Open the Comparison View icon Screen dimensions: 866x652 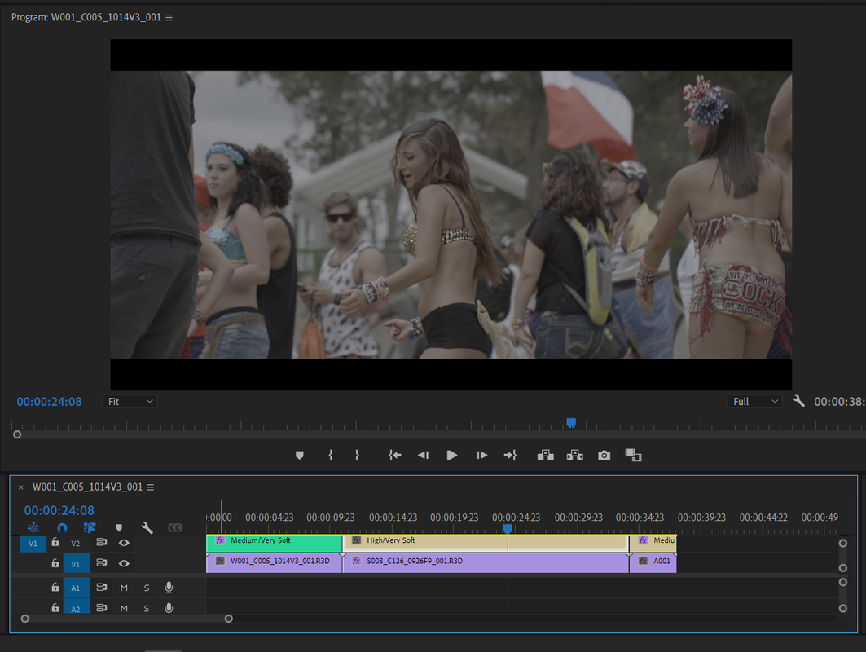click(633, 456)
